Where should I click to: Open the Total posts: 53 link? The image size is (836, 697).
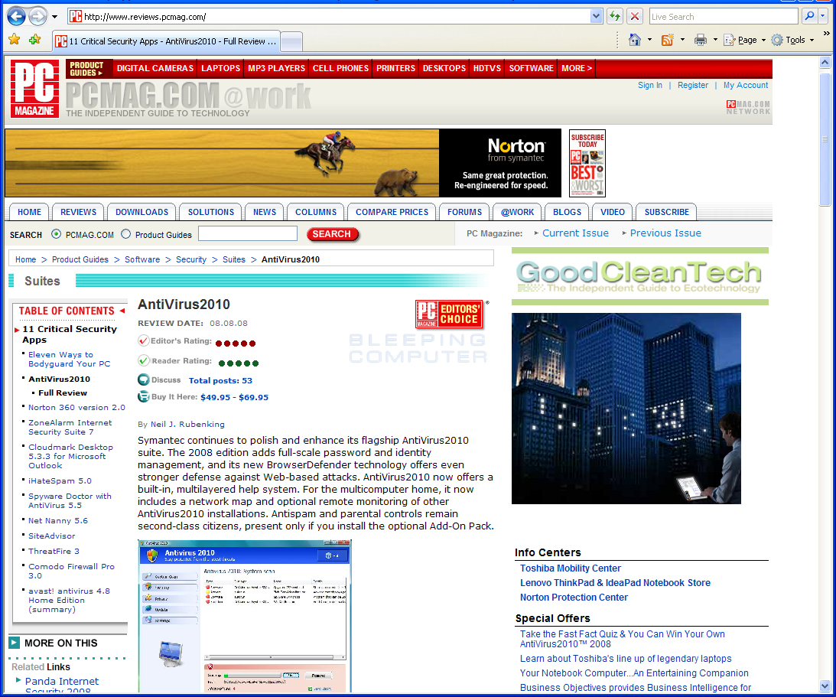221,381
